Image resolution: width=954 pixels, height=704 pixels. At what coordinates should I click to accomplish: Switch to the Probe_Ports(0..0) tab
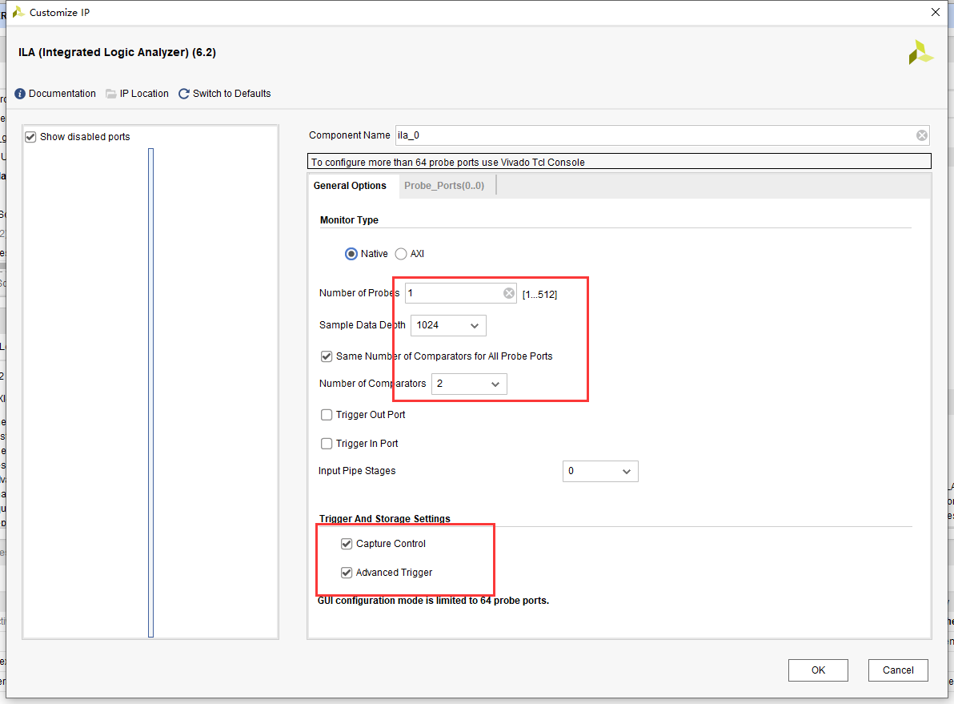[x=444, y=186]
